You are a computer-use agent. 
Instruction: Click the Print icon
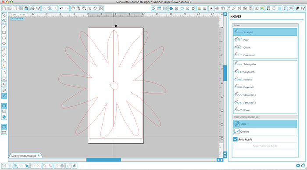(x=32, y=8)
